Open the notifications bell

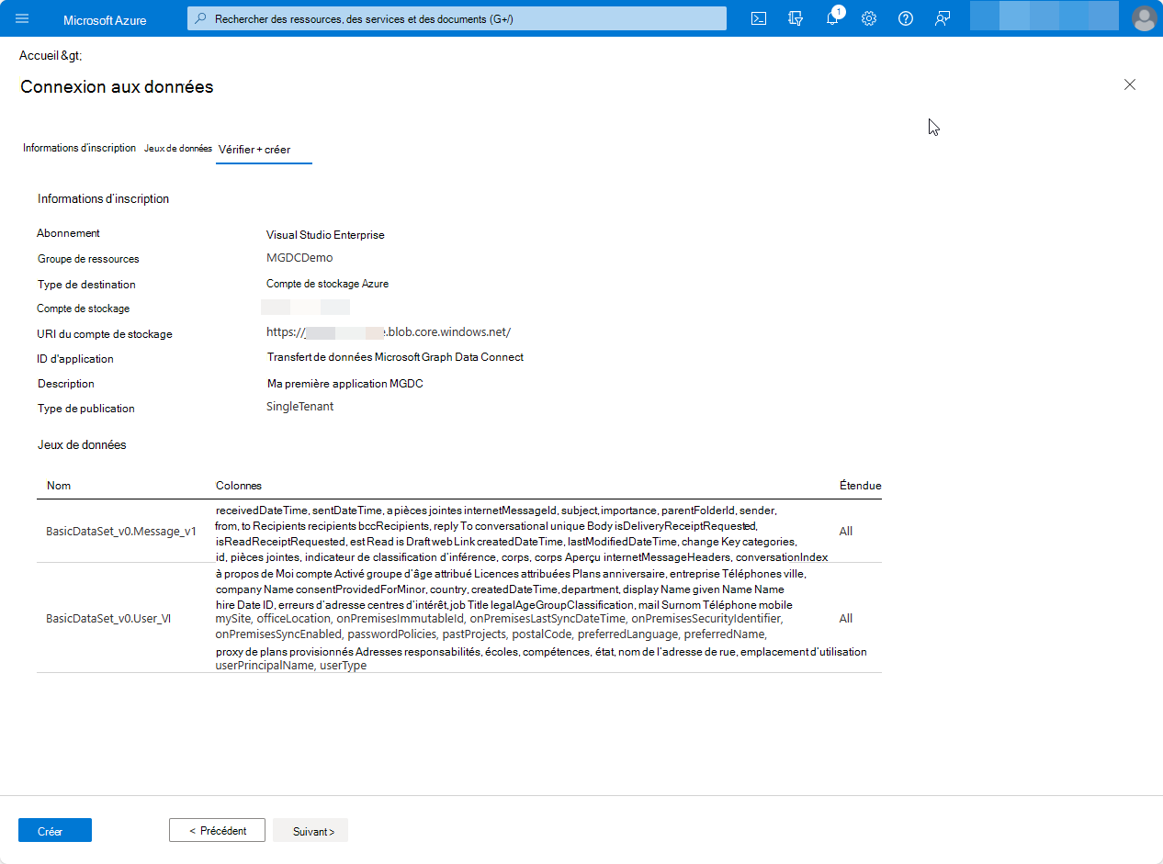832,18
